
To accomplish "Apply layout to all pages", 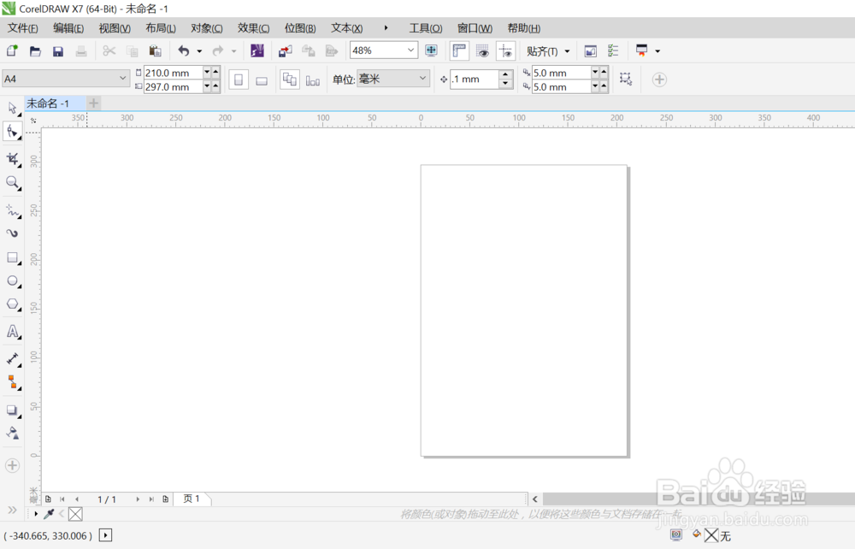I will tap(290, 80).
